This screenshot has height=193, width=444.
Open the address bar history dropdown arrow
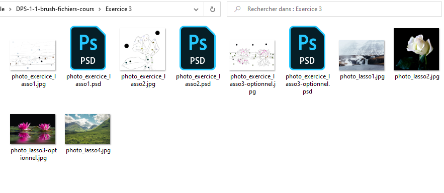coord(196,10)
